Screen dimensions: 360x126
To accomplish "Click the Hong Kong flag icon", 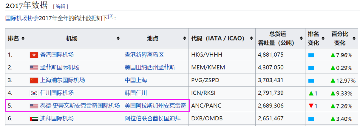I will point(34,55).
